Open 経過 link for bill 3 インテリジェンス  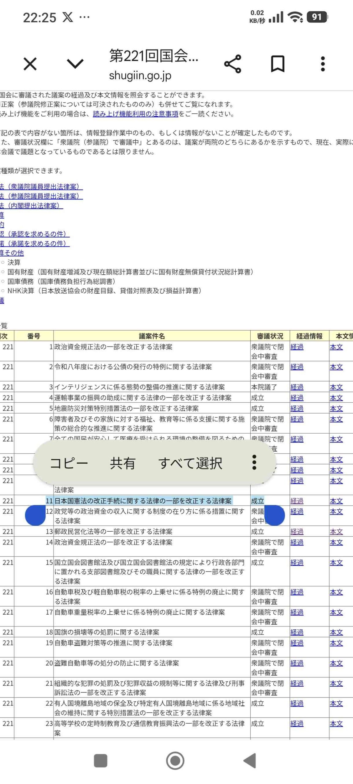(x=297, y=387)
